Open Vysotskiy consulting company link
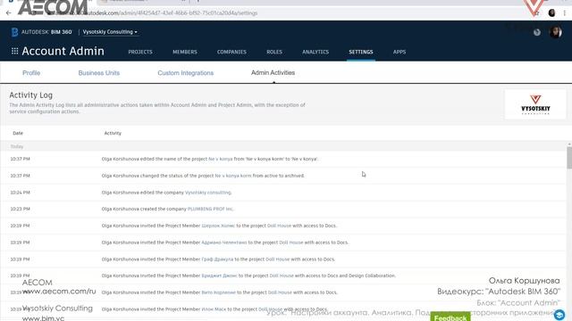The height and width of the screenshot is (321, 572). (208, 193)
